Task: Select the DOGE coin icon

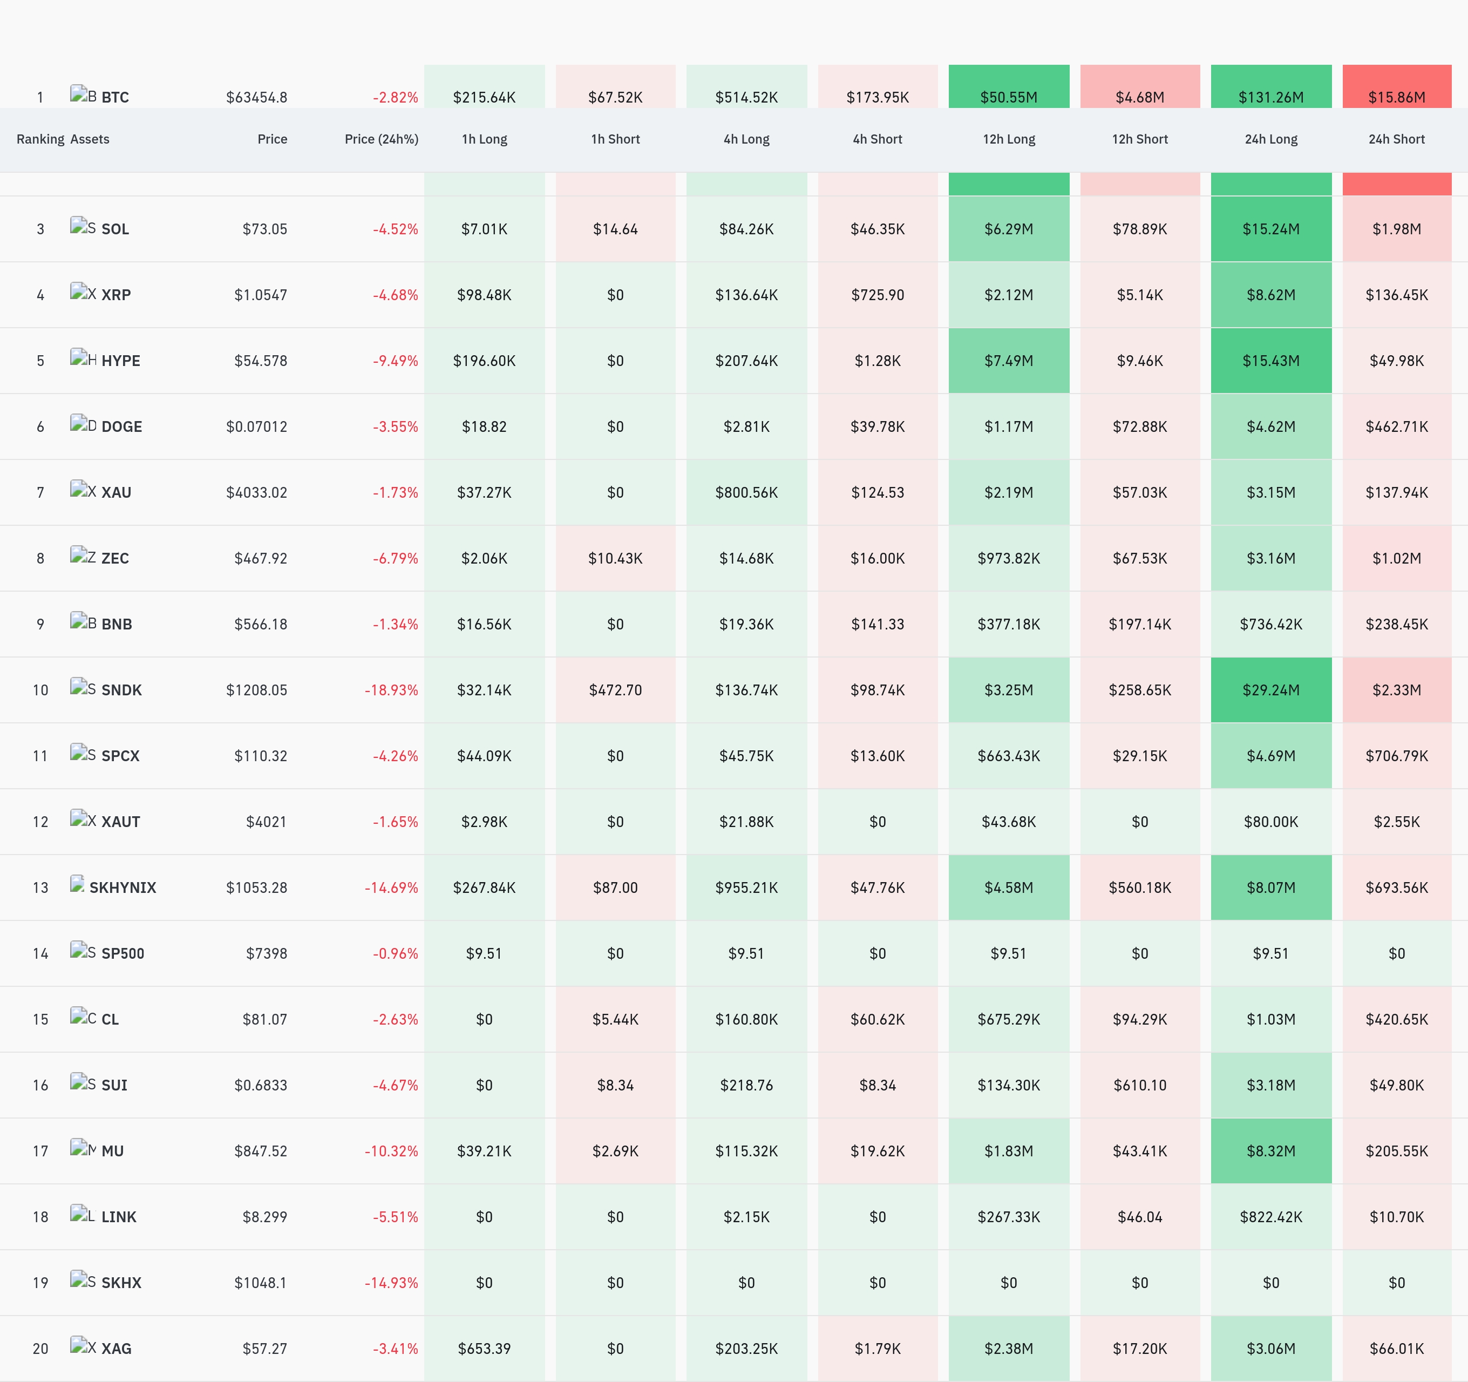Action: (x=84, y=423)
